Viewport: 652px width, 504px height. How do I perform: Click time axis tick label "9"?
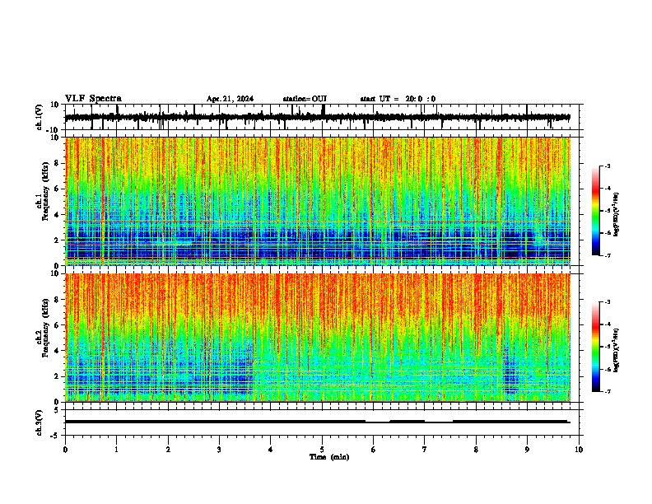click(527, 450)
